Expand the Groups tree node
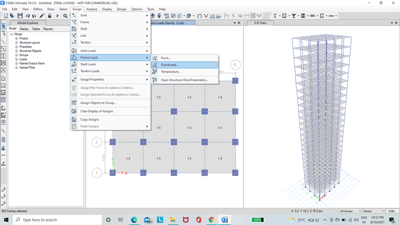Screen dimensions: 400x225 (16, 55)
